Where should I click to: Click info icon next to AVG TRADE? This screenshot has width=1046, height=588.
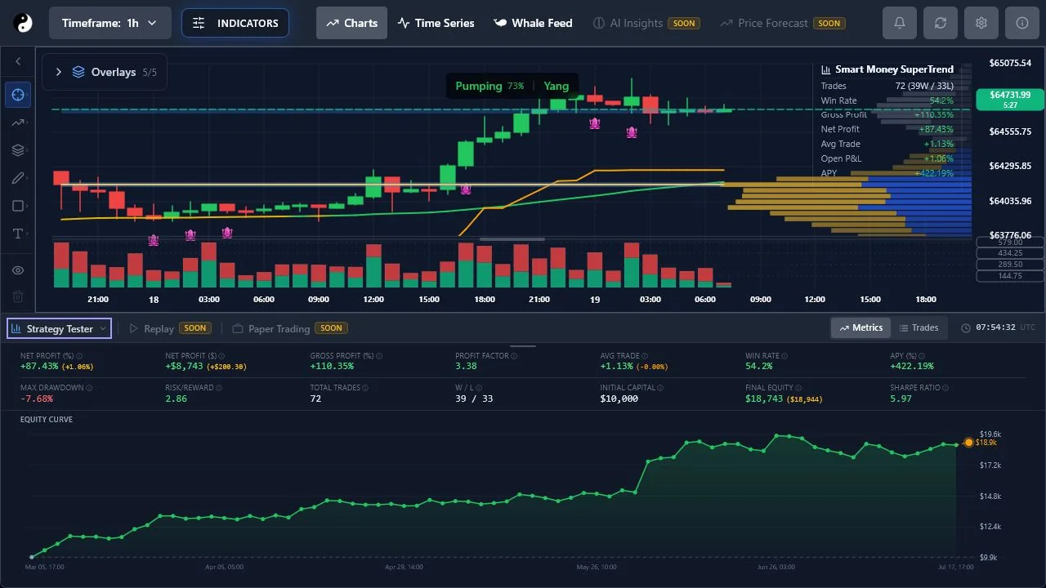point(645,356)
